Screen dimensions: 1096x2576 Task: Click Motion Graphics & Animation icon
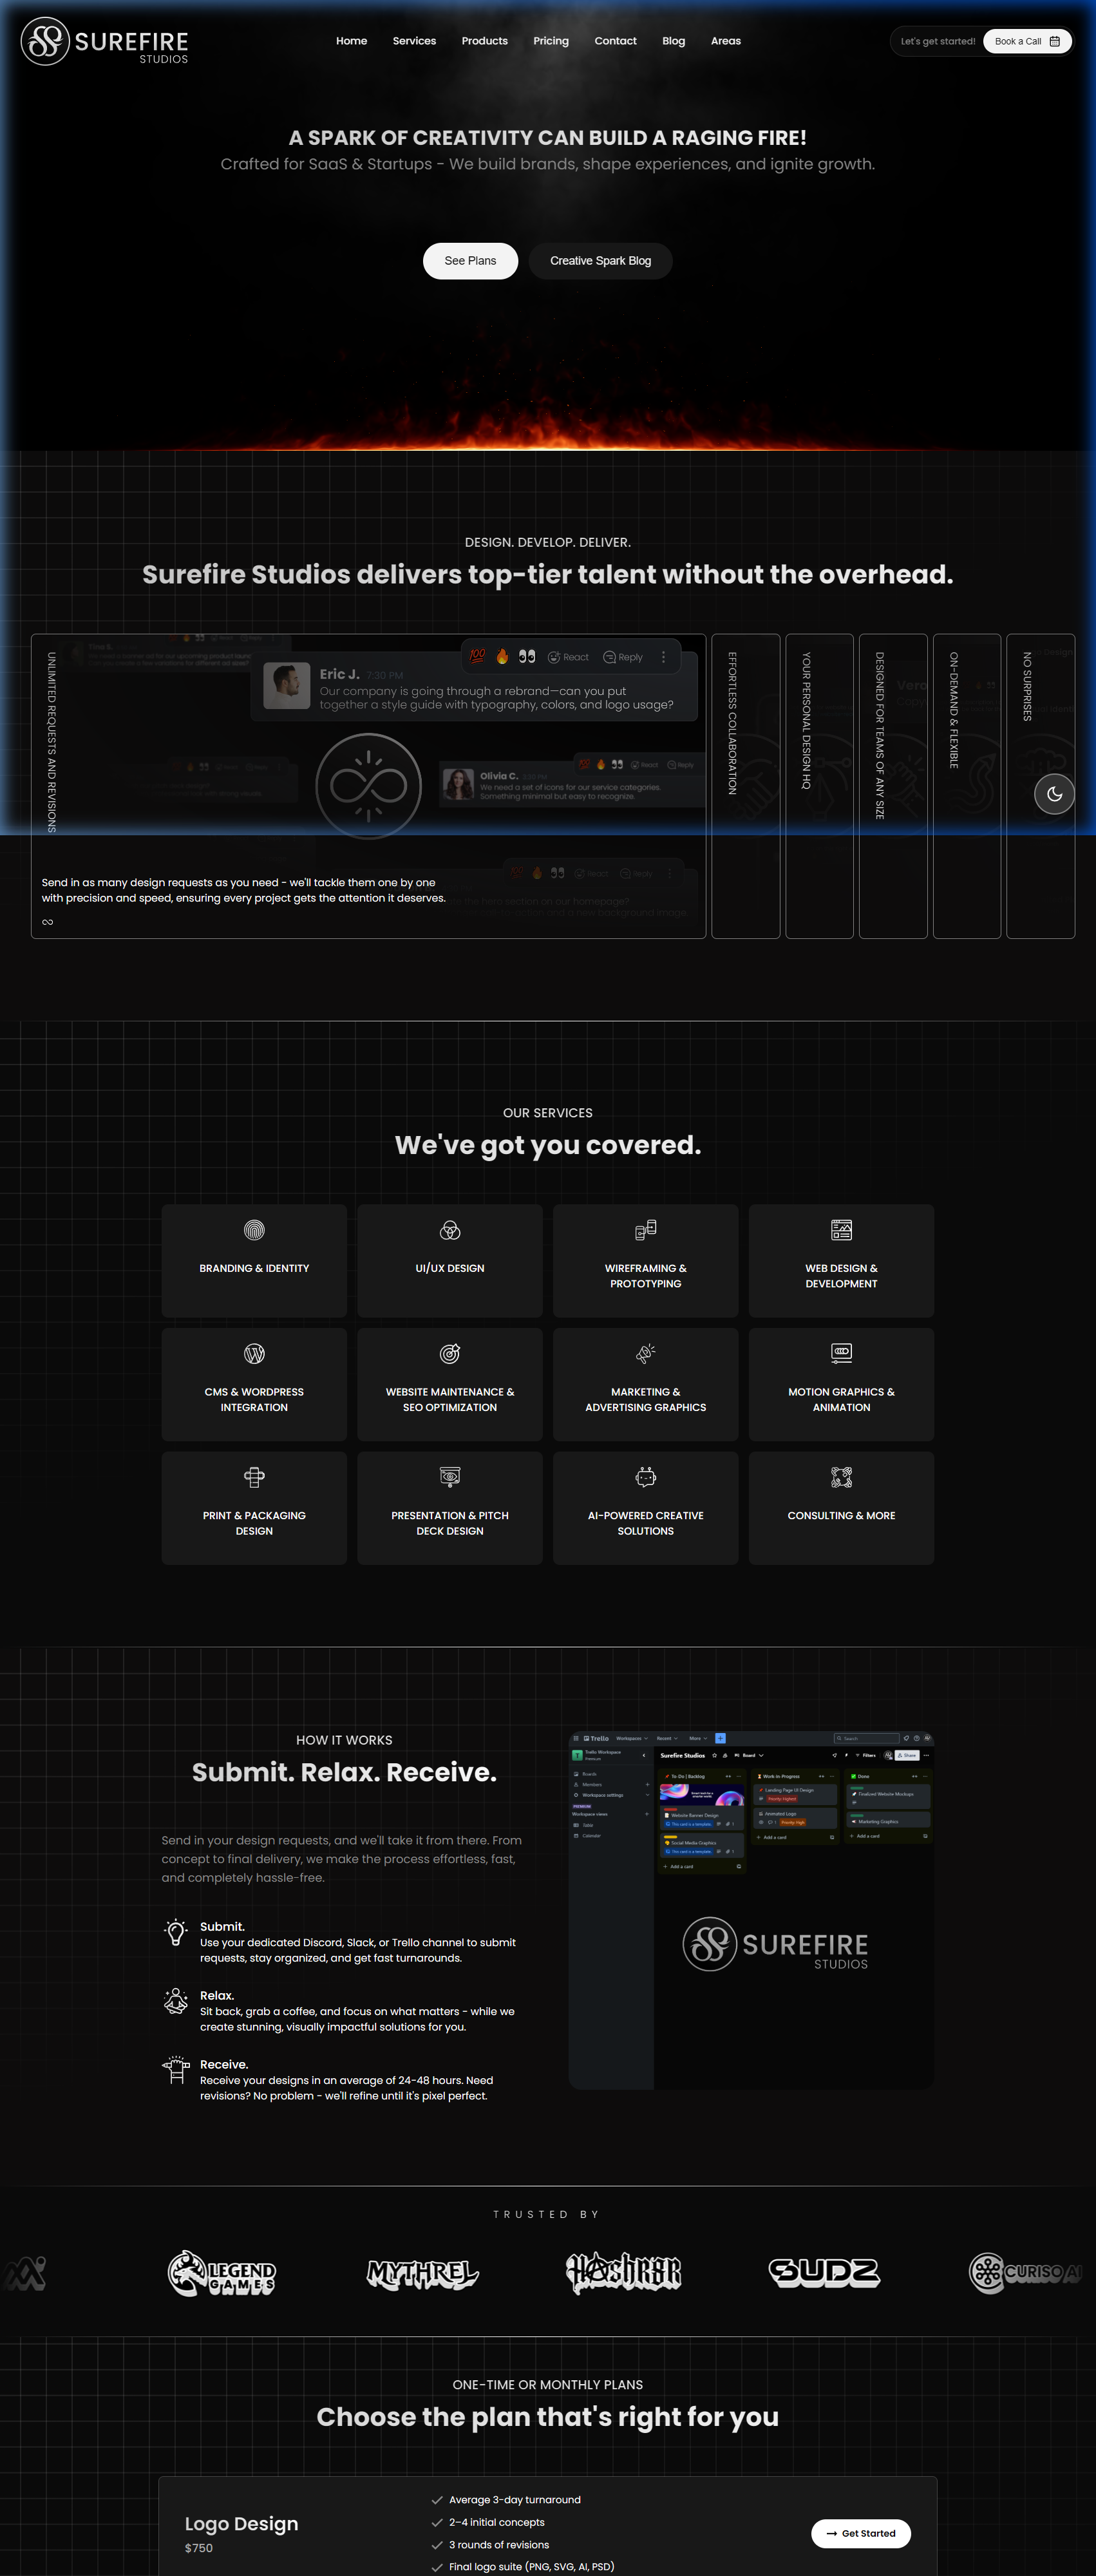(842, 1353)
